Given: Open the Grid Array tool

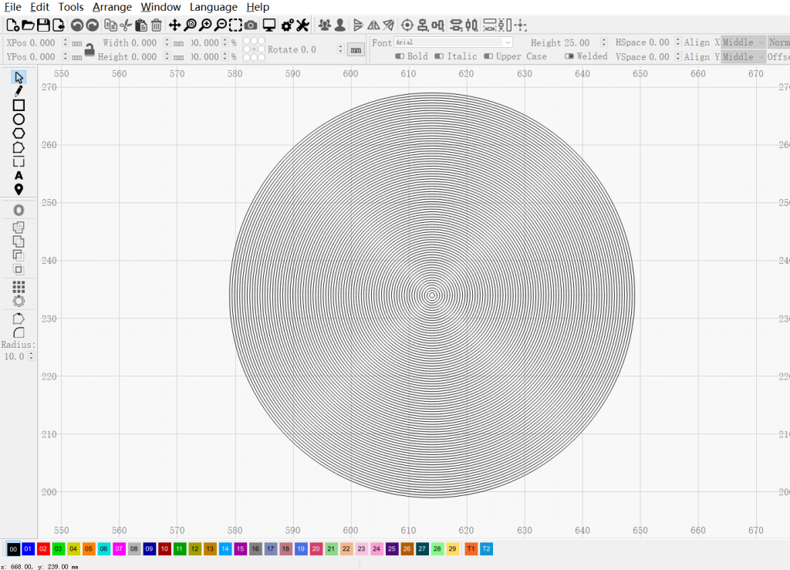Looking at the screenshot, I should point(19,287).
